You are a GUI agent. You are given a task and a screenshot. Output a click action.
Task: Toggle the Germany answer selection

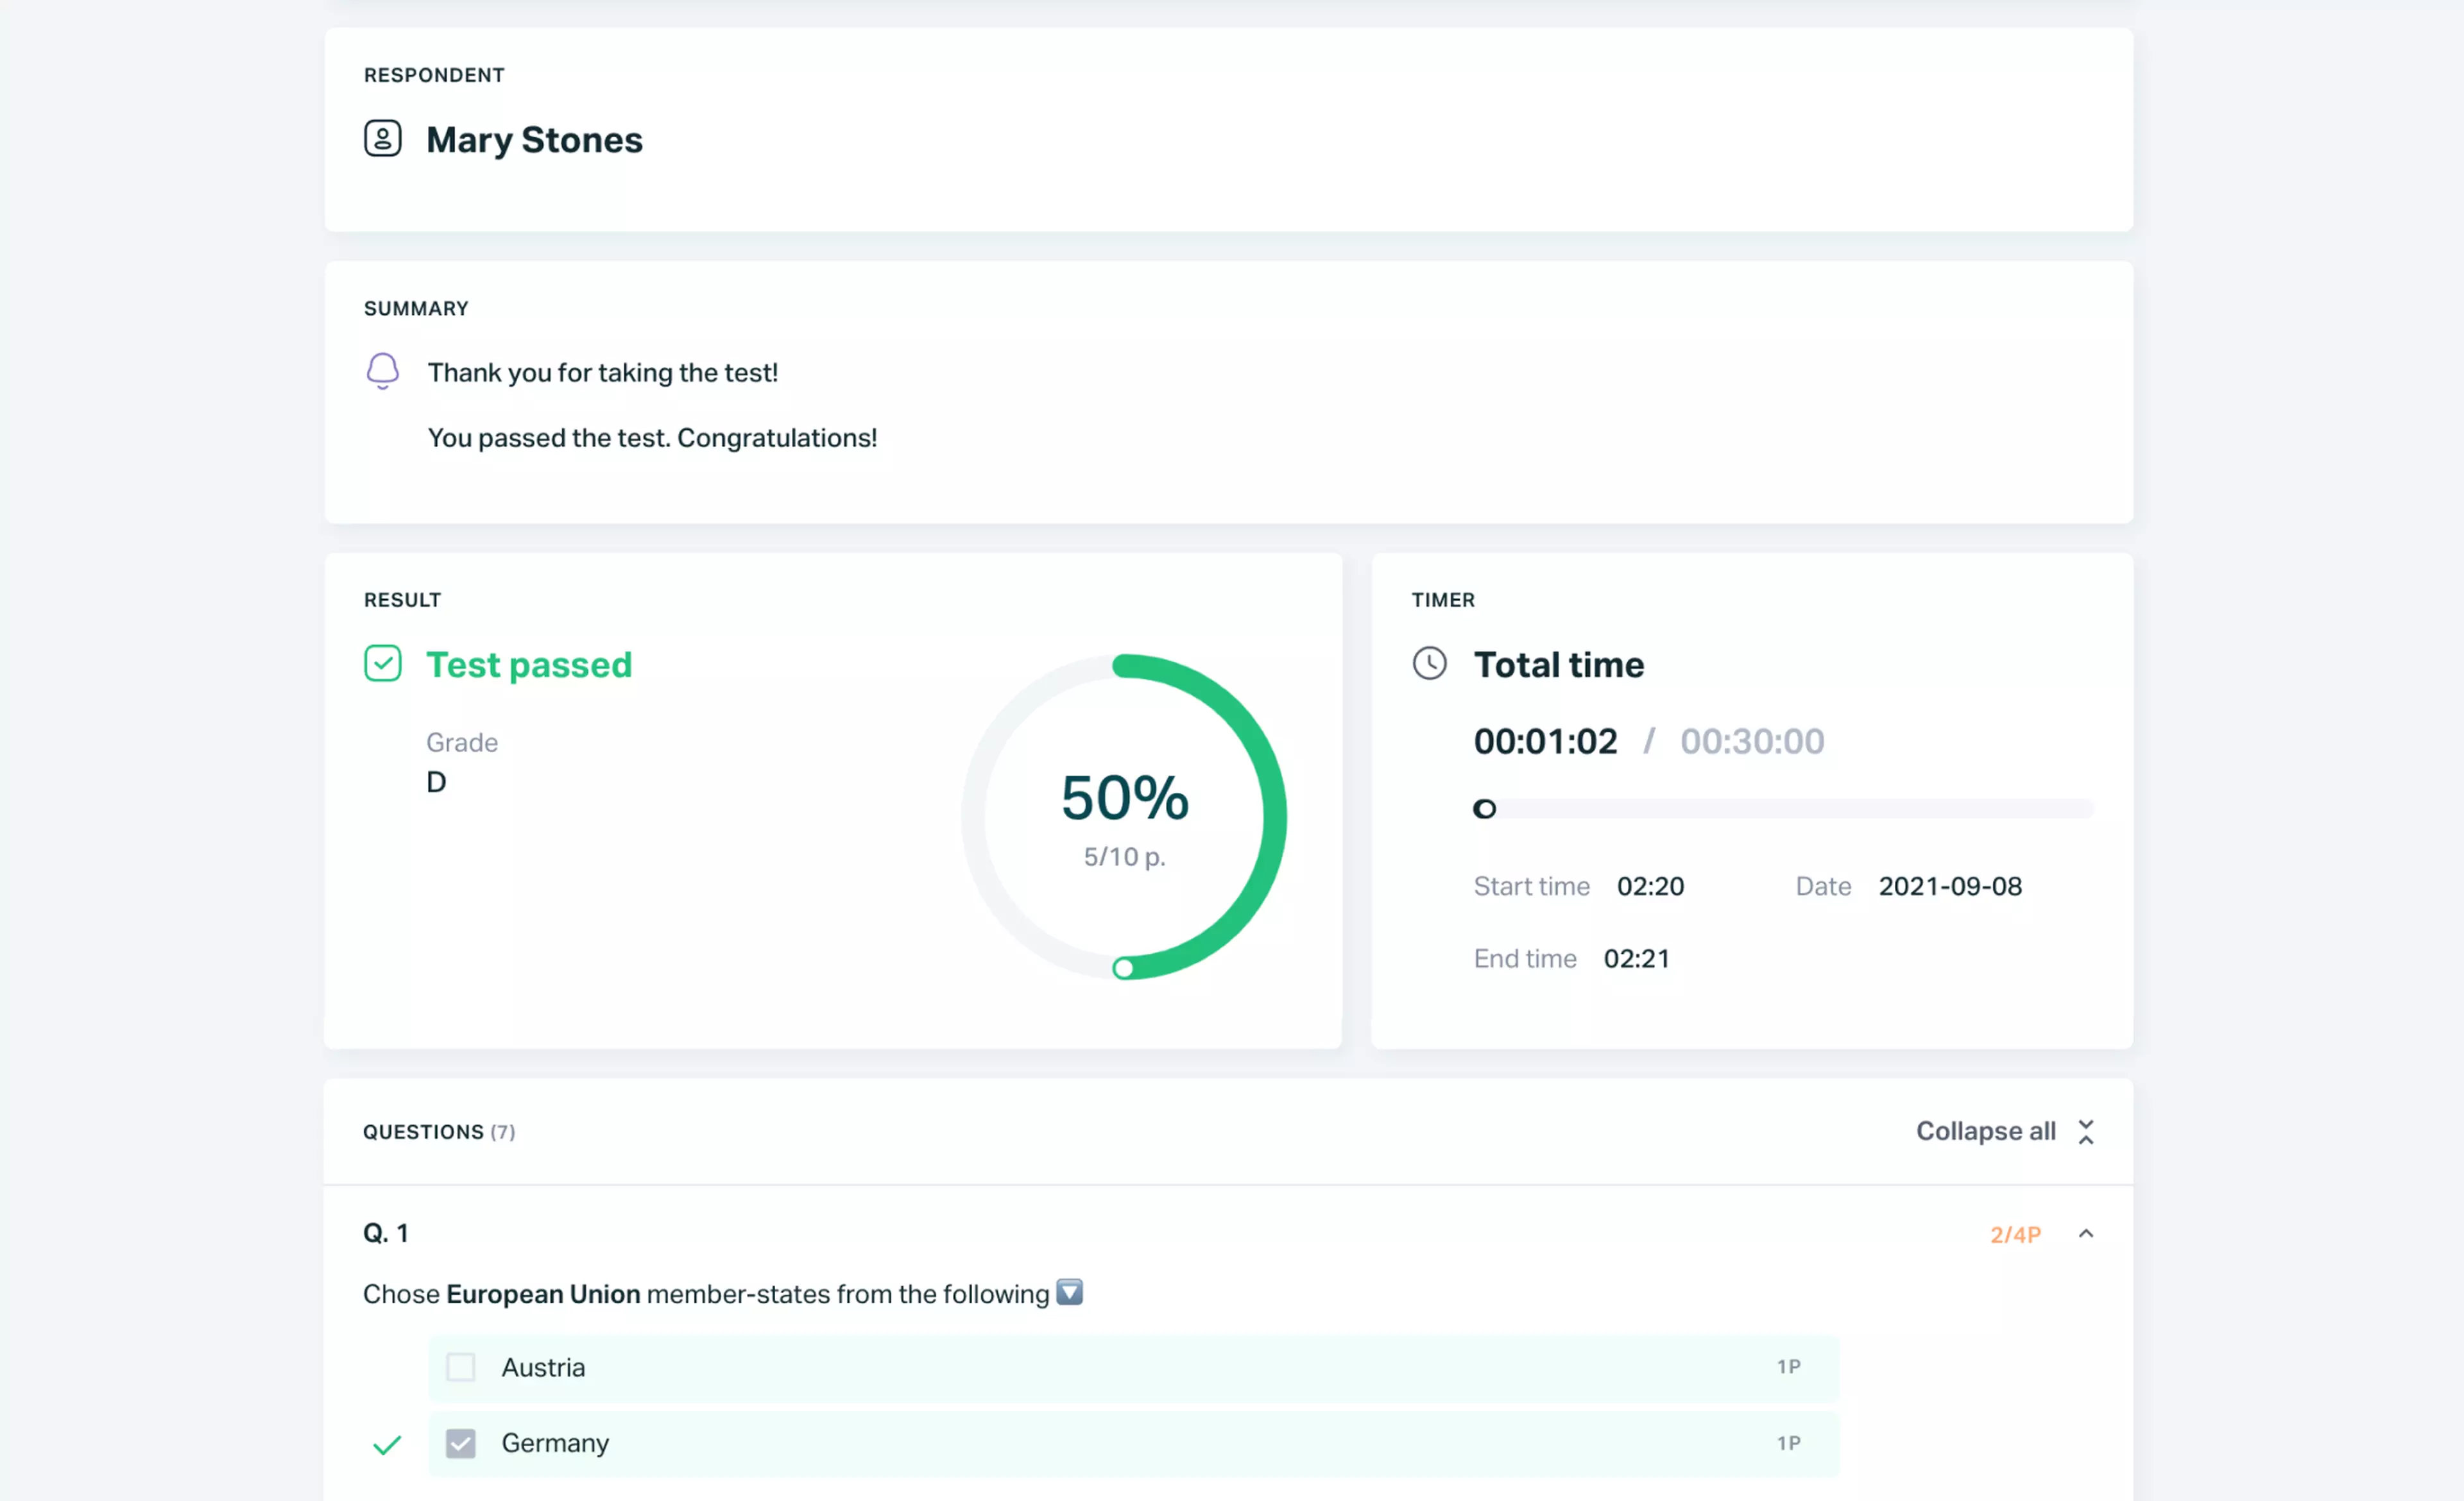[x=461, y=1443]
